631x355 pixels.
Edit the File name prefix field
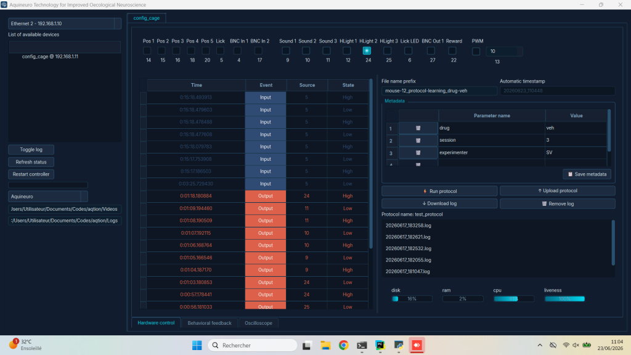point(439,91)
